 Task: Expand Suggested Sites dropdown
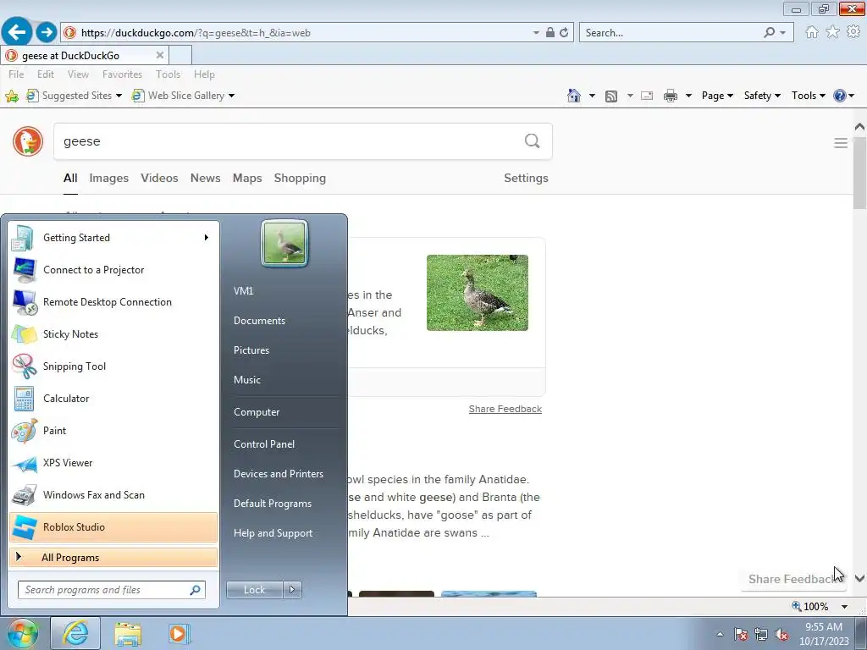point(119,96)
